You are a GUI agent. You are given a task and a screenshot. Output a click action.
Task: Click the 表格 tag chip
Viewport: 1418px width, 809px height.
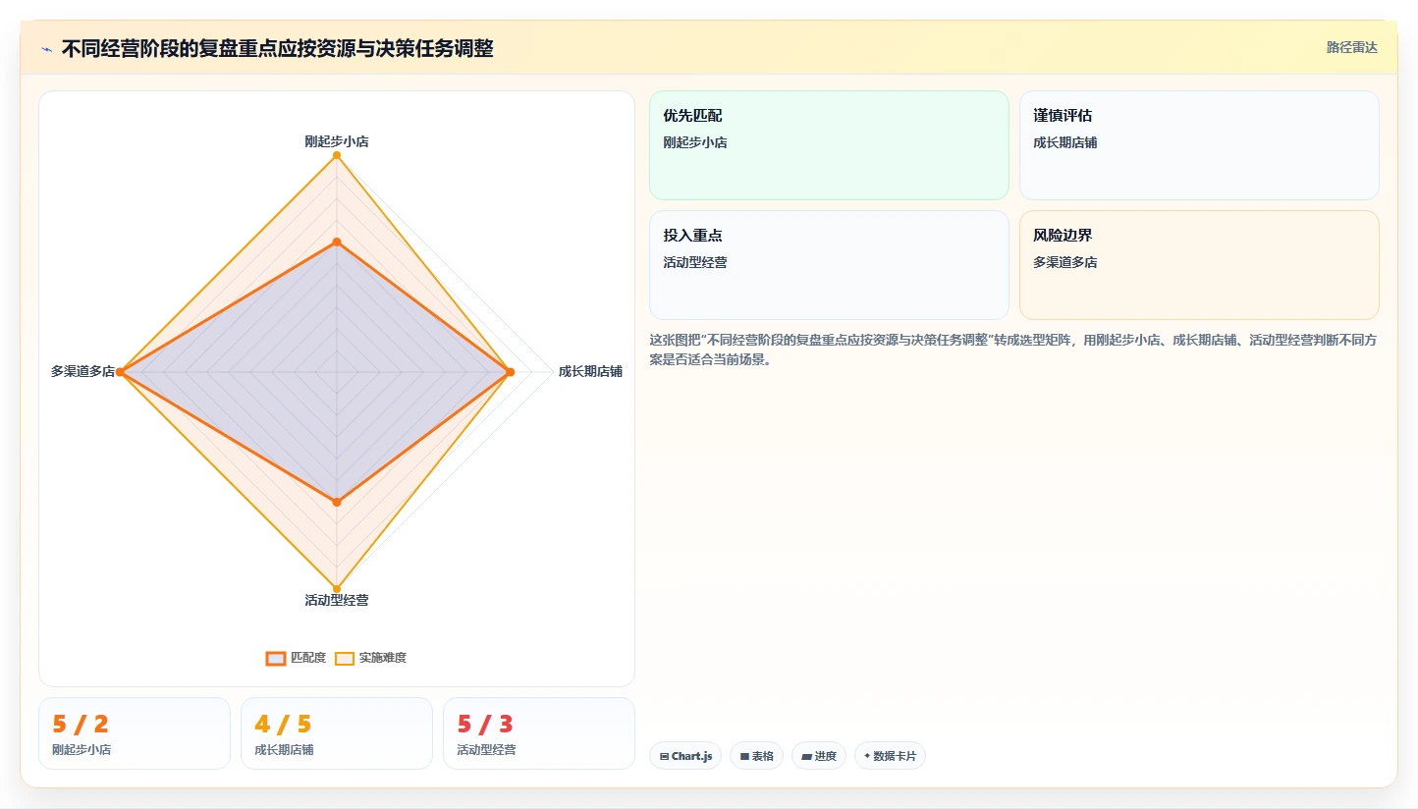(x=756, y=756)
